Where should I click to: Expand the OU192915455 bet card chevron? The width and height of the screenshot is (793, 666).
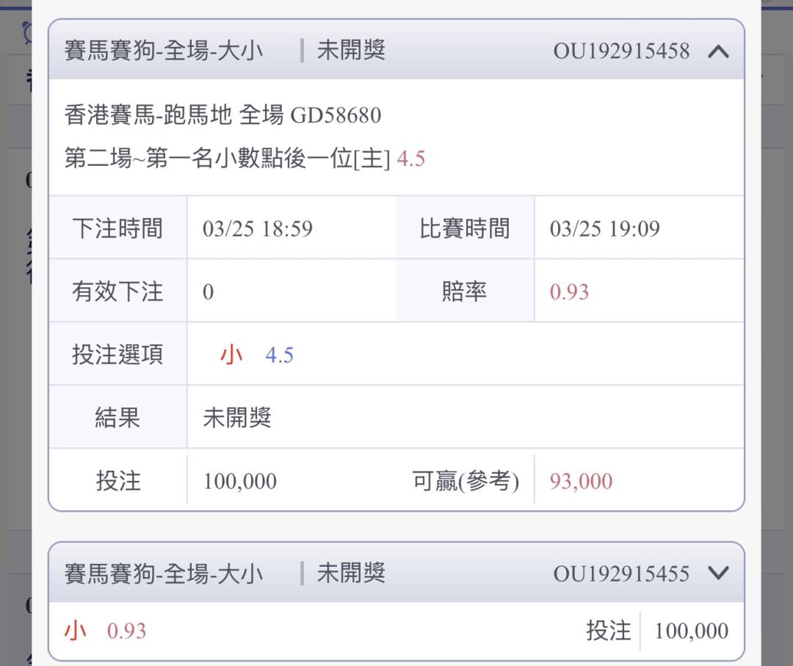(718, 573)
